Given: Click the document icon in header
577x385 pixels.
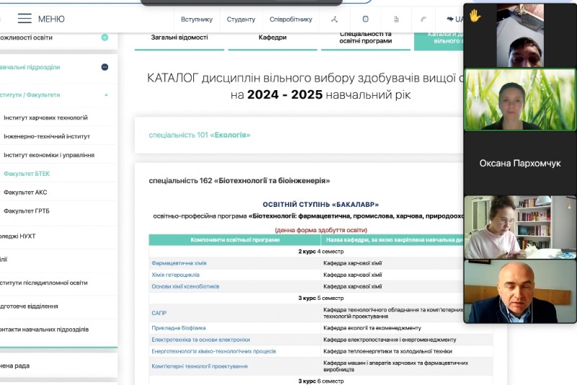Looking at the screenshot, I should point(396,19).
